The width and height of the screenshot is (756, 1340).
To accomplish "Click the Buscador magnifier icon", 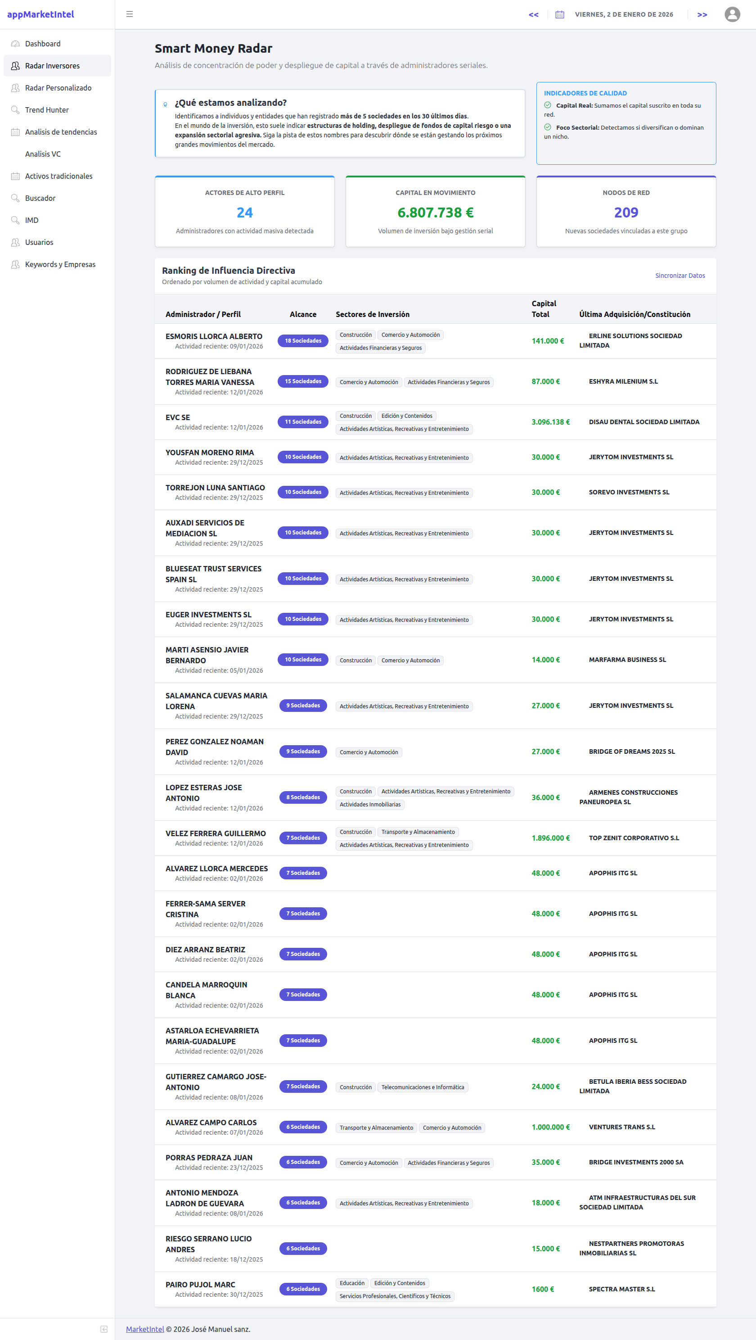I will click(16, 198).
